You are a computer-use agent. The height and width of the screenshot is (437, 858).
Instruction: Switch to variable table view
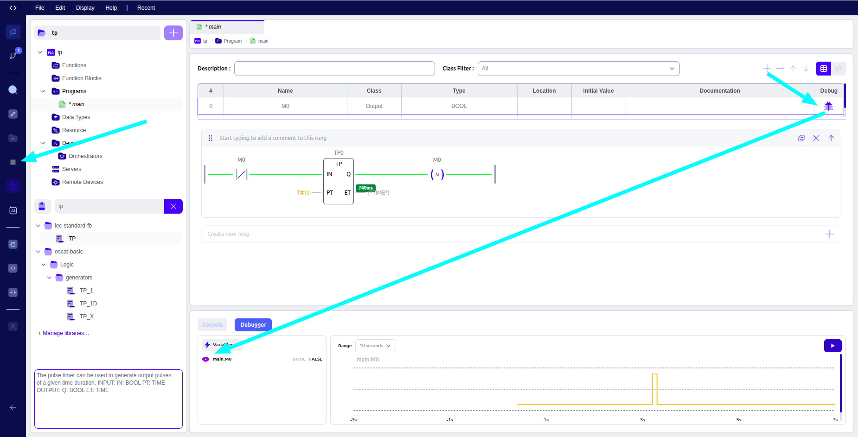(x=824, y=69)
